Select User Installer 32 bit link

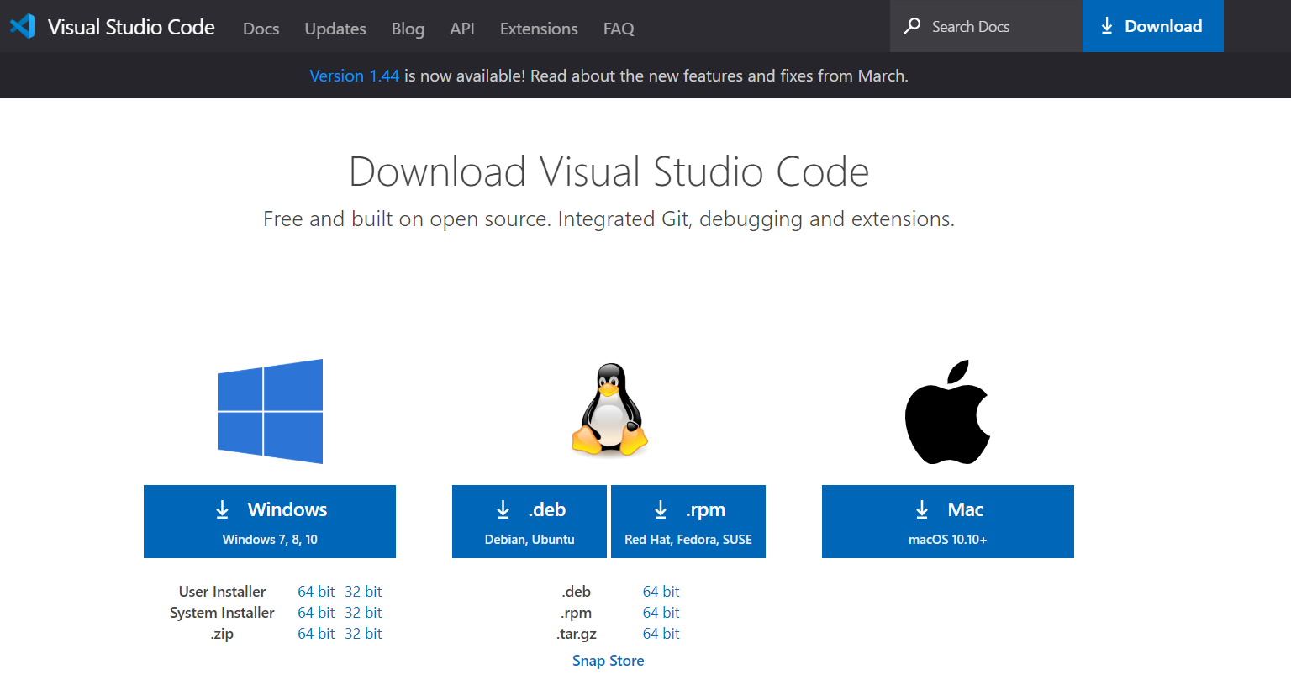363,592
